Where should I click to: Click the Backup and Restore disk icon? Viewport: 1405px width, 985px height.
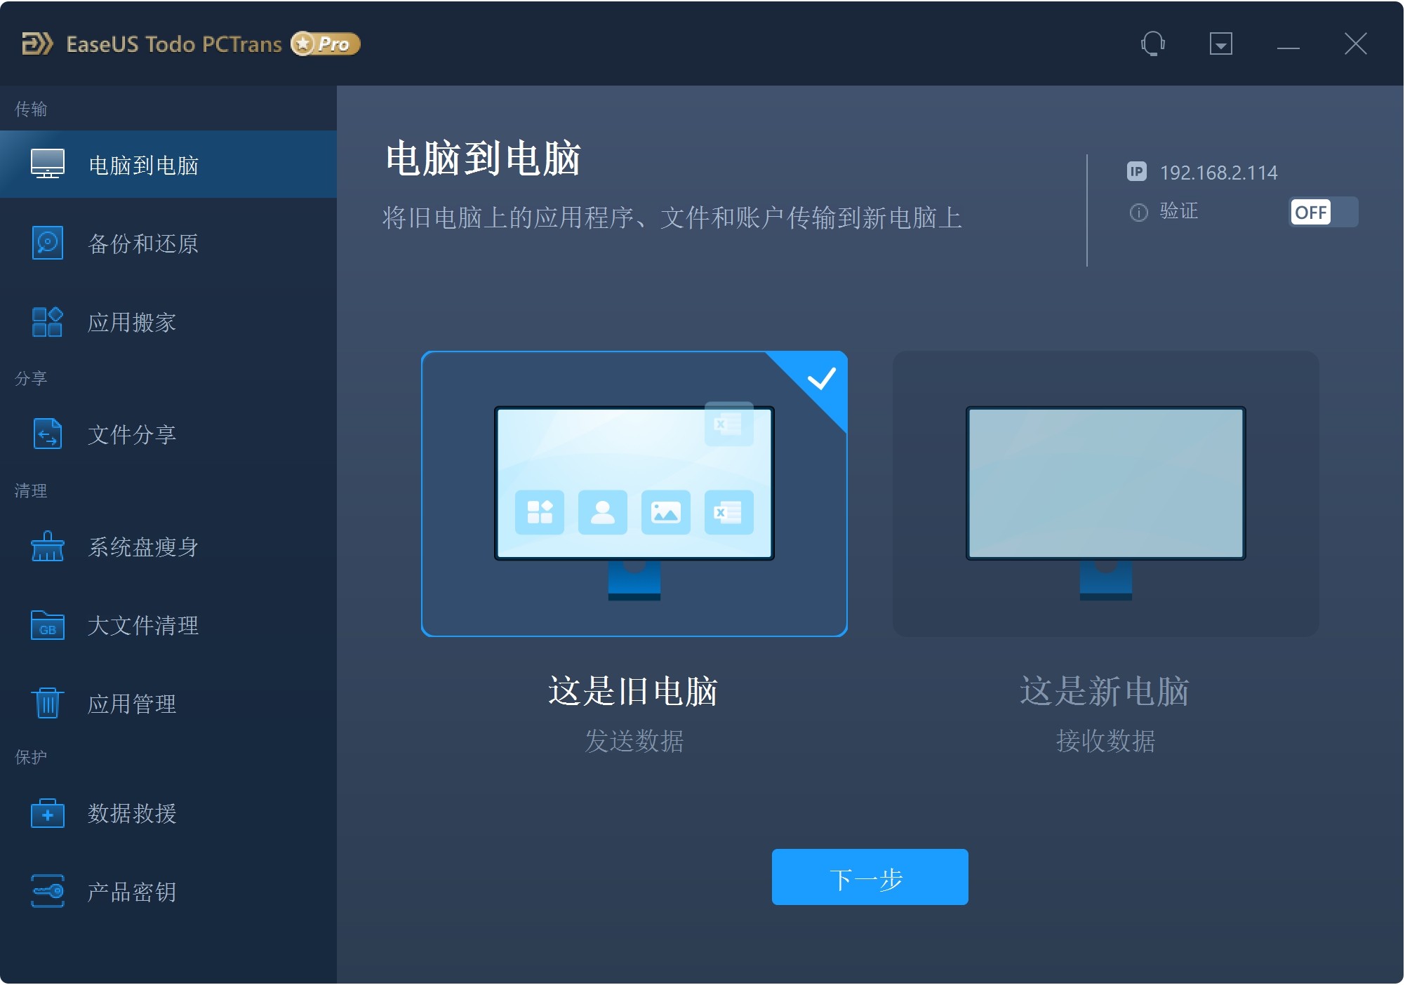coord(48,243)
